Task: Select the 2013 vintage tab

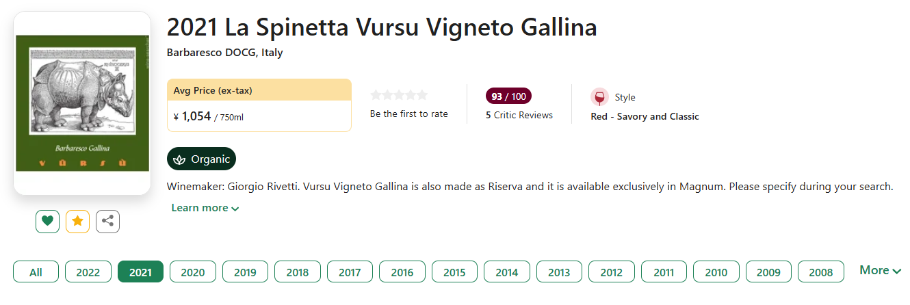Action: point(559,272)
